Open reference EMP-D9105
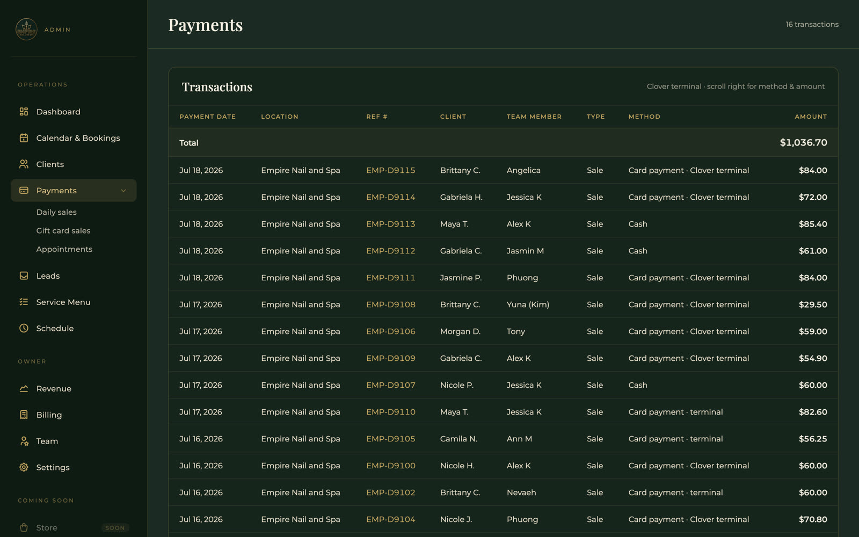 pos(391,439)
